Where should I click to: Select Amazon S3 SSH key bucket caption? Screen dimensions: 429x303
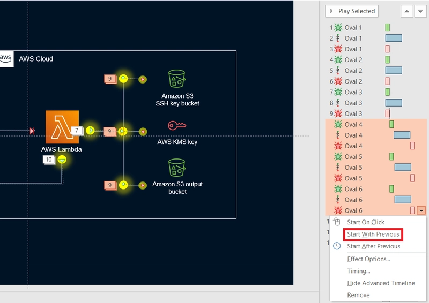click(x=177, y=100)
